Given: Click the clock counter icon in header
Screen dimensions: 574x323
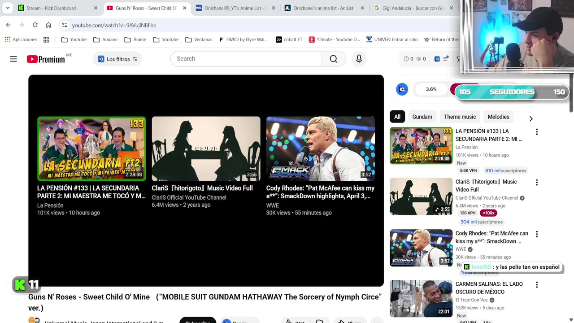Looking at the screenshot, I should click(406, 59).
